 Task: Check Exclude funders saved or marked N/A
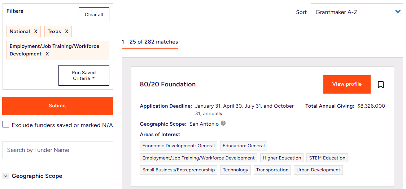(x=6, y=125)
